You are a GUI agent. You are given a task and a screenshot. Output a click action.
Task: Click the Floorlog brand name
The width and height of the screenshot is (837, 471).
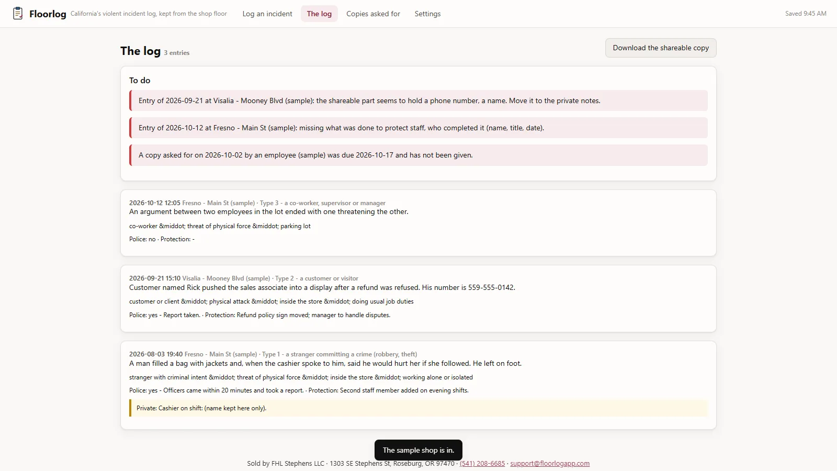point(48,14)
